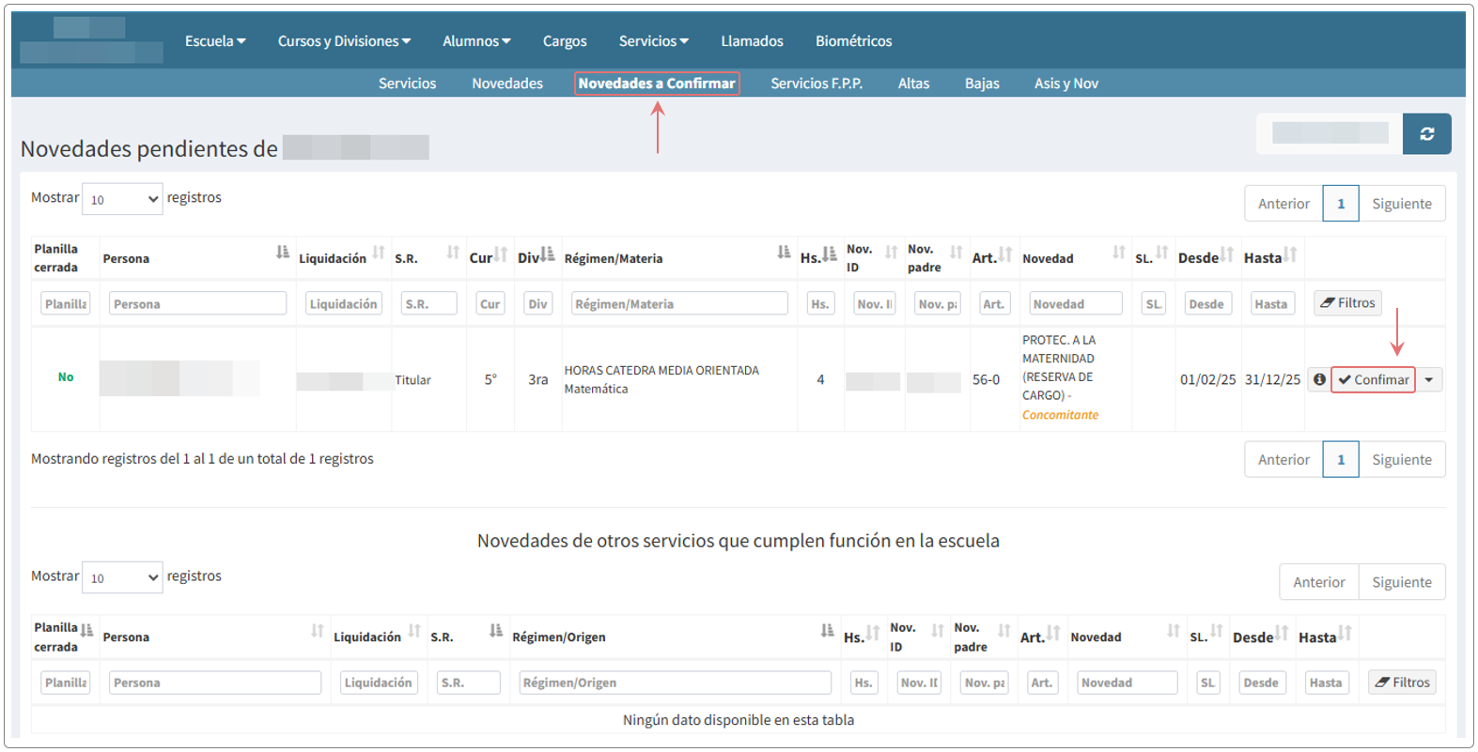
Task: Switch to Novedades a Confirmar tab
Action: (656, 84)
